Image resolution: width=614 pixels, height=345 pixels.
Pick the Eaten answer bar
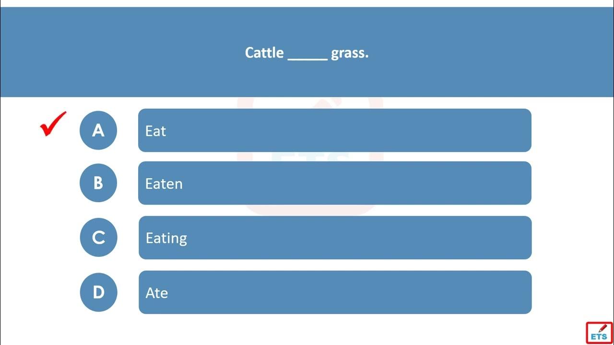point(335,183)
